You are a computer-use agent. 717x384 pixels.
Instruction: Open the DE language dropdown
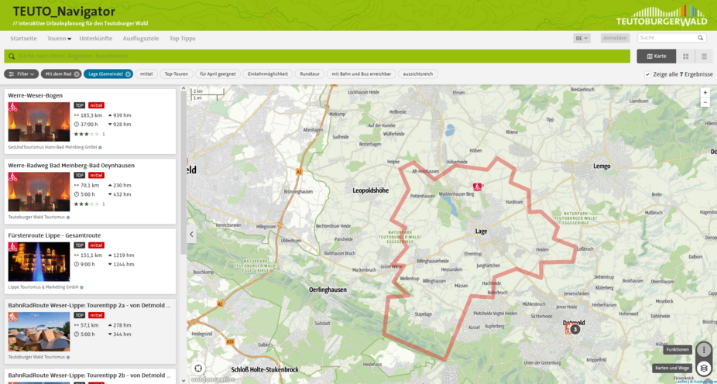(x=581, y=38)
